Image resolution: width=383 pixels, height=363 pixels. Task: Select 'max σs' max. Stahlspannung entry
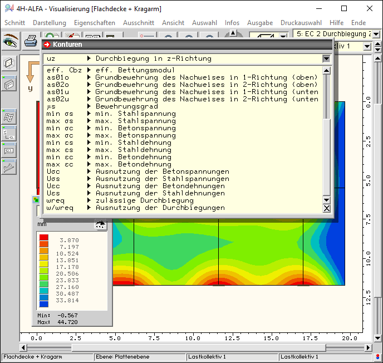111,121
